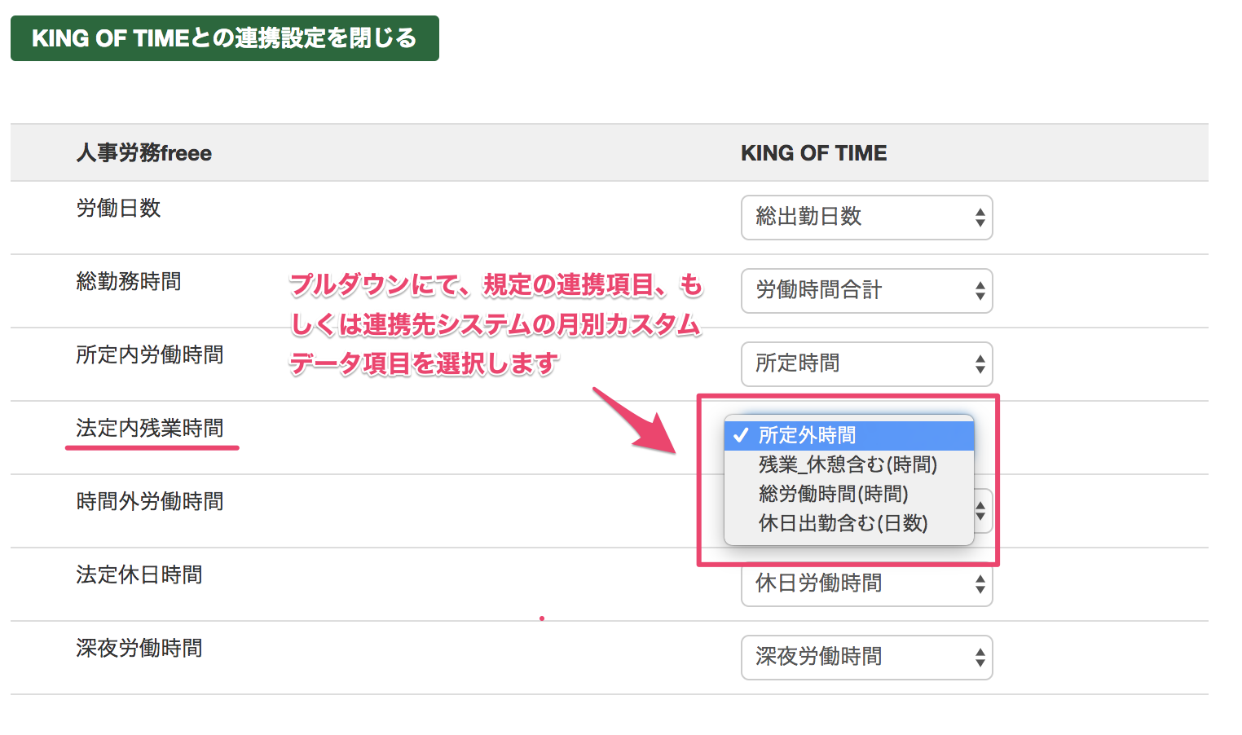Open the 休日労働時間 dropdown
Viewport: 1242px width, 735px height.
[x=866, y=584]
